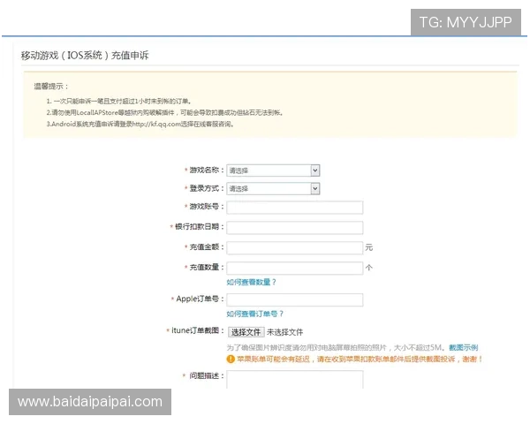Click the orange warning icon

pos(231,360)
